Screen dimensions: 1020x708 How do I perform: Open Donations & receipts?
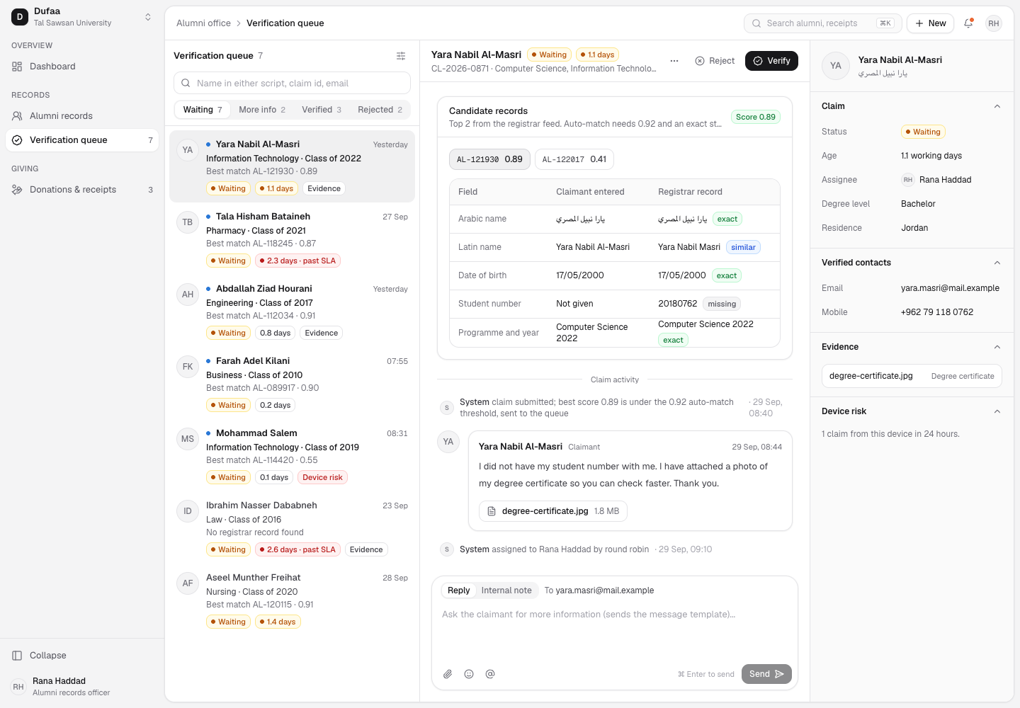[x=82, y=190]
